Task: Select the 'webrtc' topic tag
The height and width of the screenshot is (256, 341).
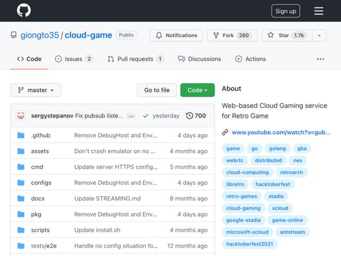Action: (234, 161)
